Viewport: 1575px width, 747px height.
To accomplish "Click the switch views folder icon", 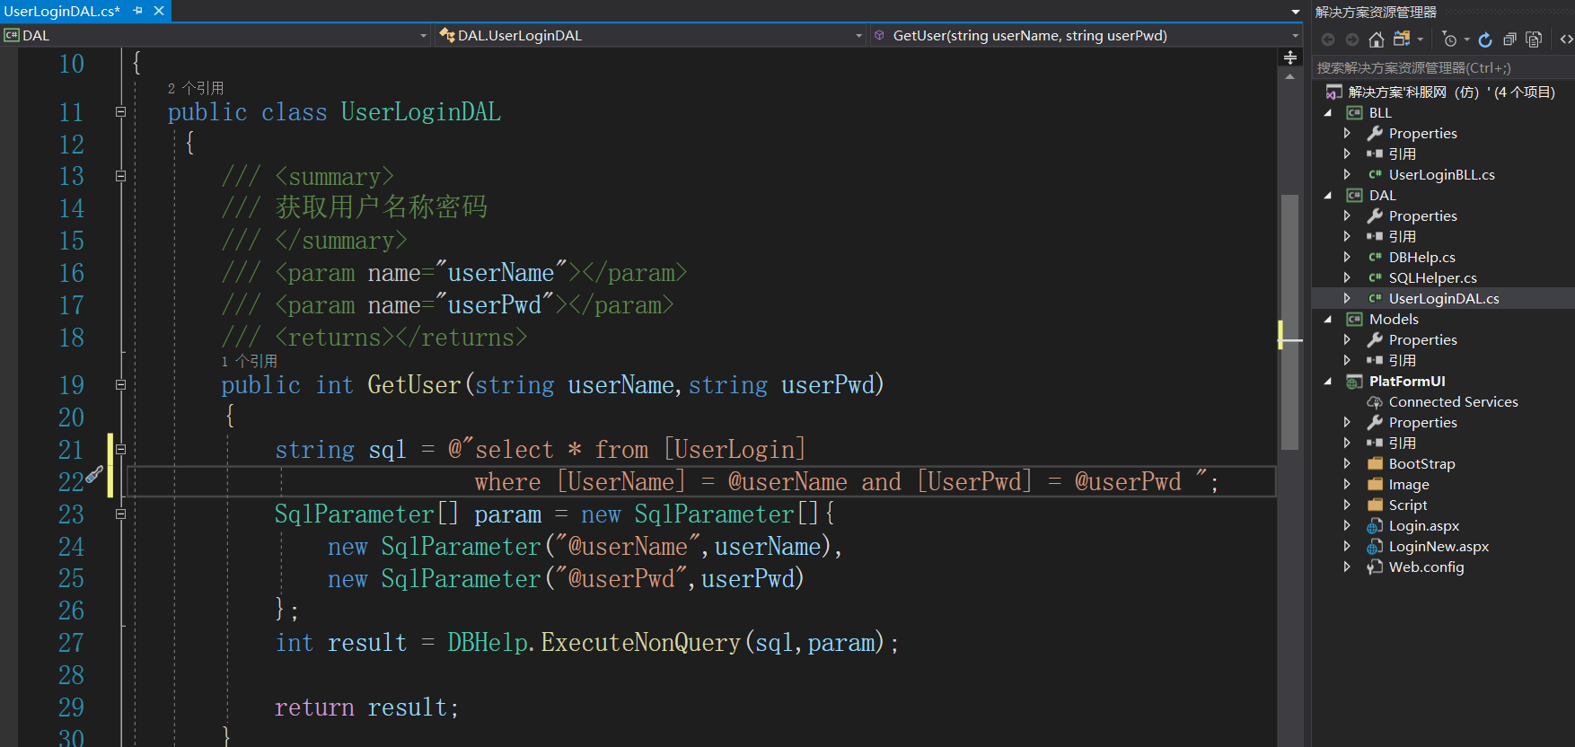I will pyautogui.click(x=1402, y=40).
